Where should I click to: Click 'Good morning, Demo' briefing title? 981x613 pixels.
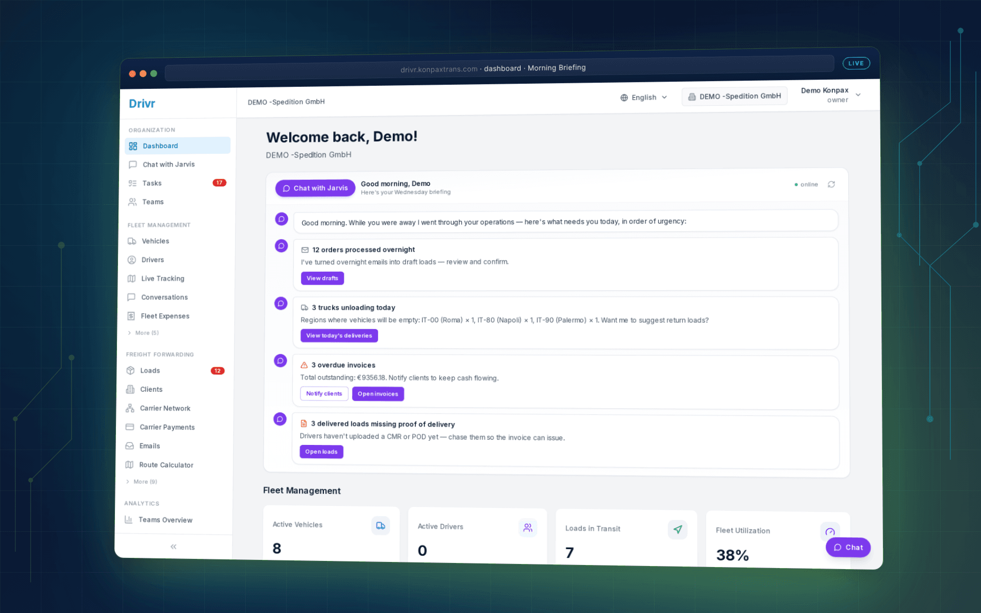395,184
